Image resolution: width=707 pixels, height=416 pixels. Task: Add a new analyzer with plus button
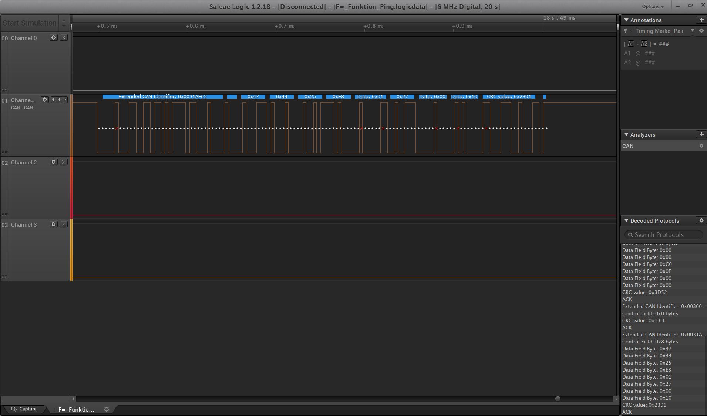tap(701, 134)
